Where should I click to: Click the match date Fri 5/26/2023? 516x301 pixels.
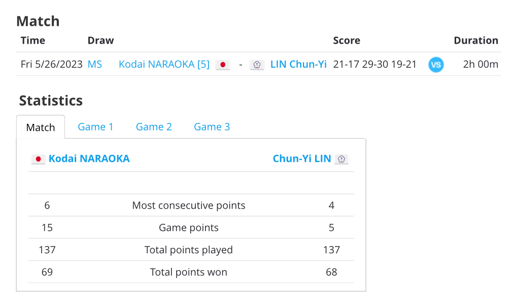point(51,64)
